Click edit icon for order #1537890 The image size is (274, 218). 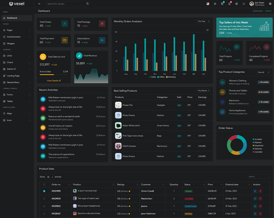click(255, 191)
